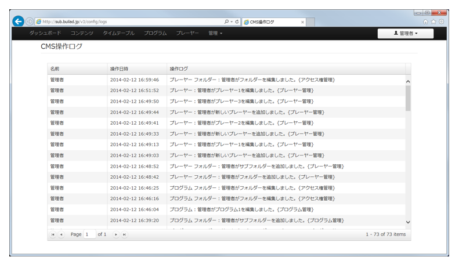Screen dimensions: 459x264
Task: Select timestamp 2014-02-12 16:49:03
Action: 135,155
